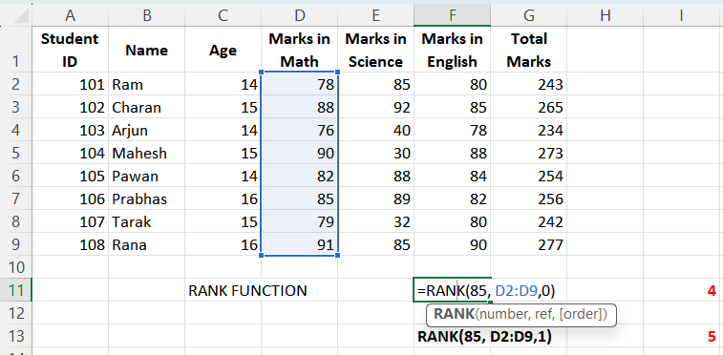
Task: Select column A header
Action: 70,15
